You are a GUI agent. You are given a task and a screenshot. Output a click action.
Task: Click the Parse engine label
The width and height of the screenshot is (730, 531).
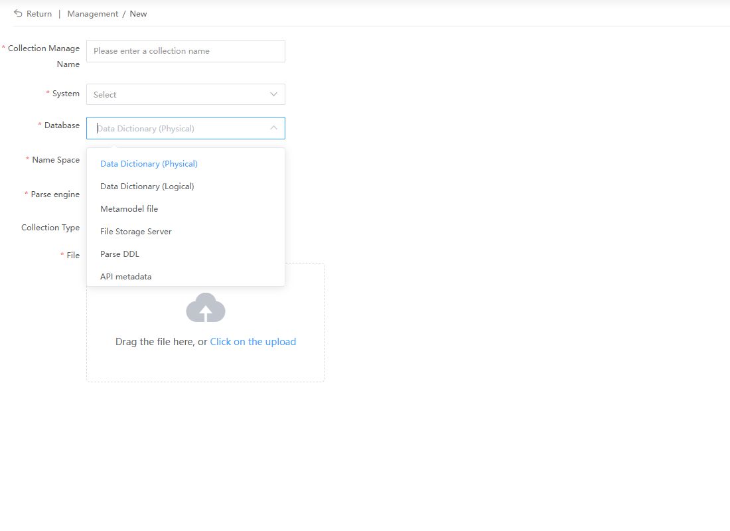coord(55,194)
